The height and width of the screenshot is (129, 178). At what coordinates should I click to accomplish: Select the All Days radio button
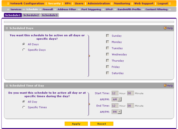(x=24, y=44)
